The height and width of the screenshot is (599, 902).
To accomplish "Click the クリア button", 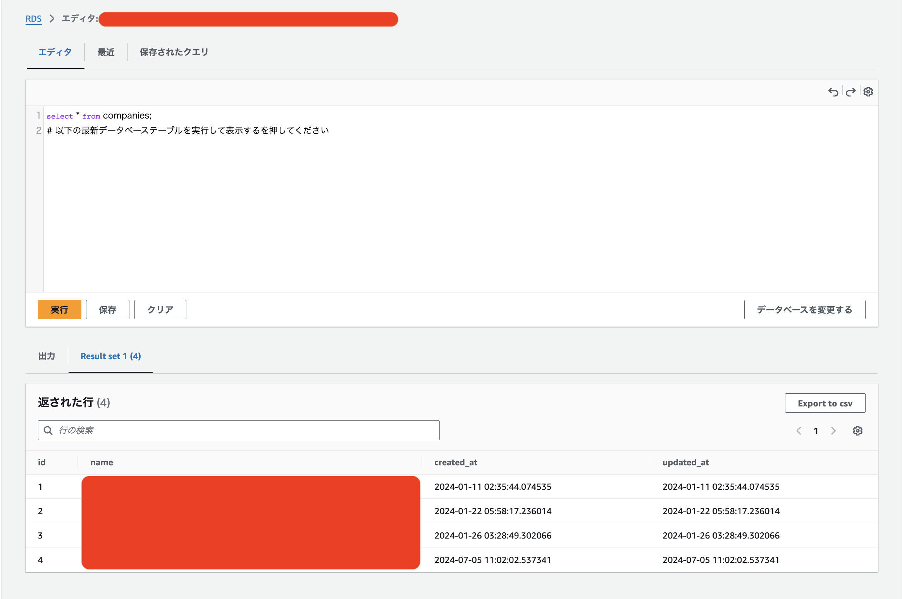I will pyautogui.click(x=160, y=310).
